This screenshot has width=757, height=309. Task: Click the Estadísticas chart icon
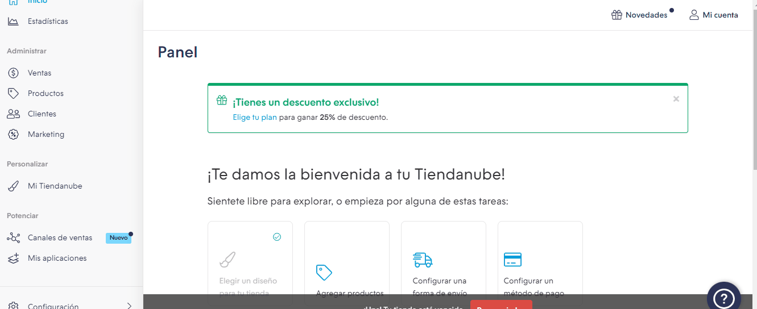(13, 22)
